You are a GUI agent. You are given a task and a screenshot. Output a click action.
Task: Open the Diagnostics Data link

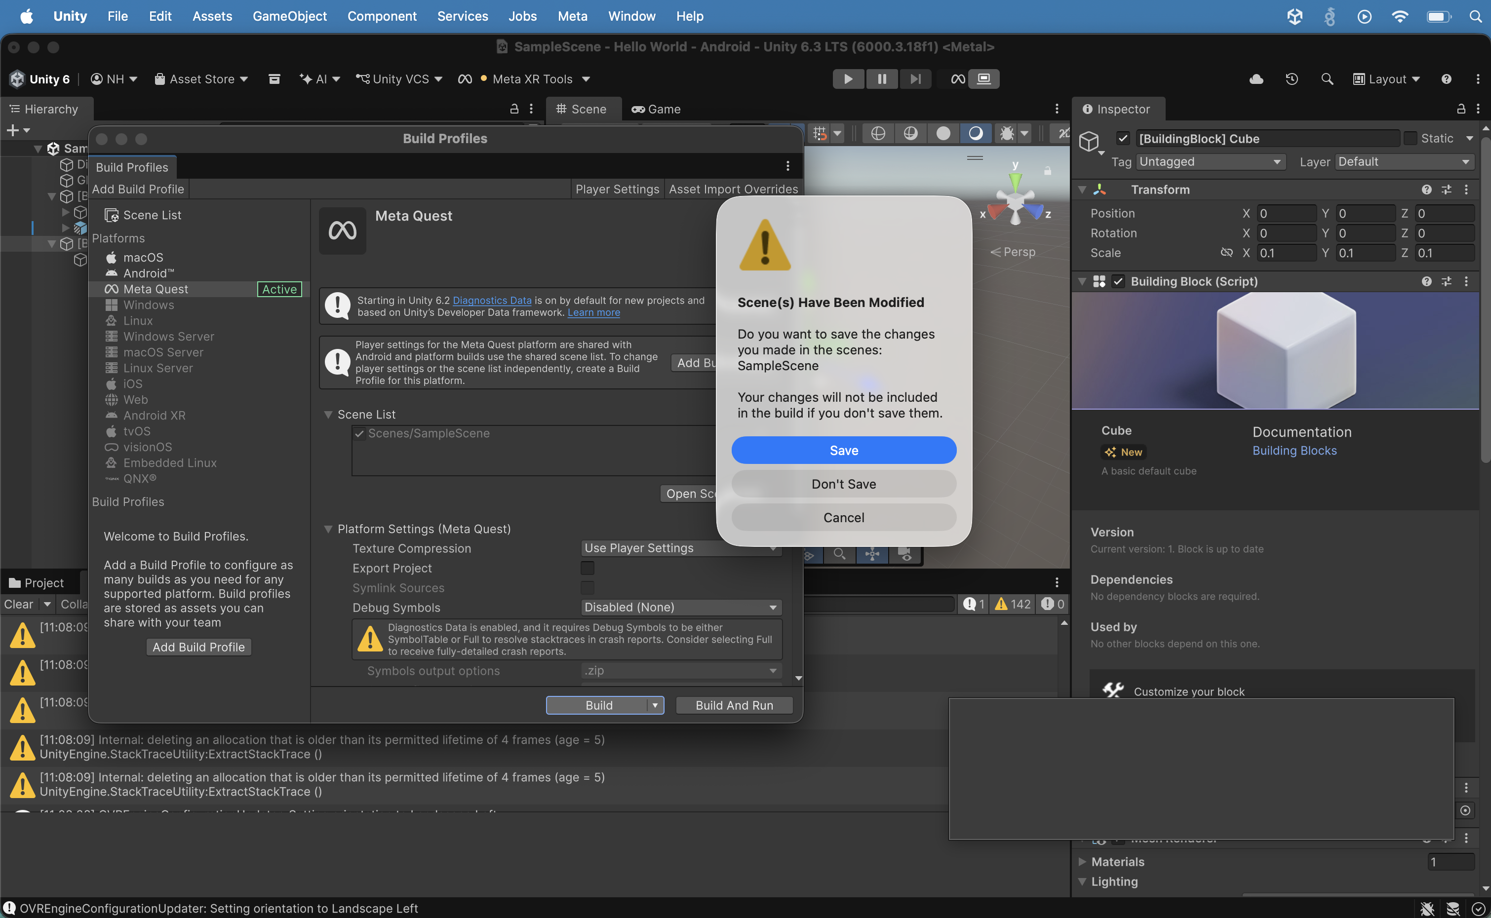click(x=492, y=301)
